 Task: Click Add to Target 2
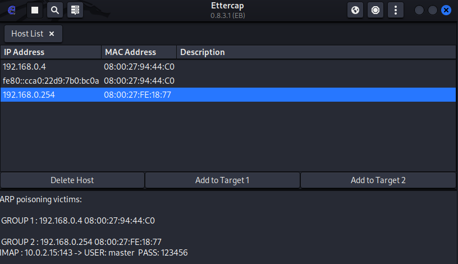click(x=378, y=180)
